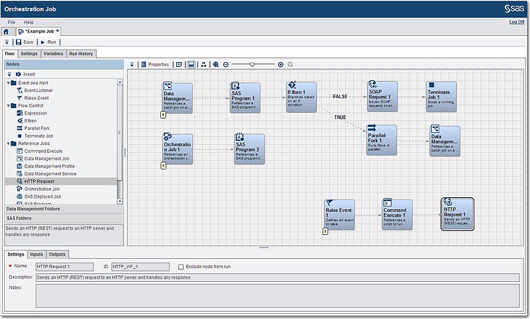
Task: Select the If then 1 node
Action: coord(301,97)
